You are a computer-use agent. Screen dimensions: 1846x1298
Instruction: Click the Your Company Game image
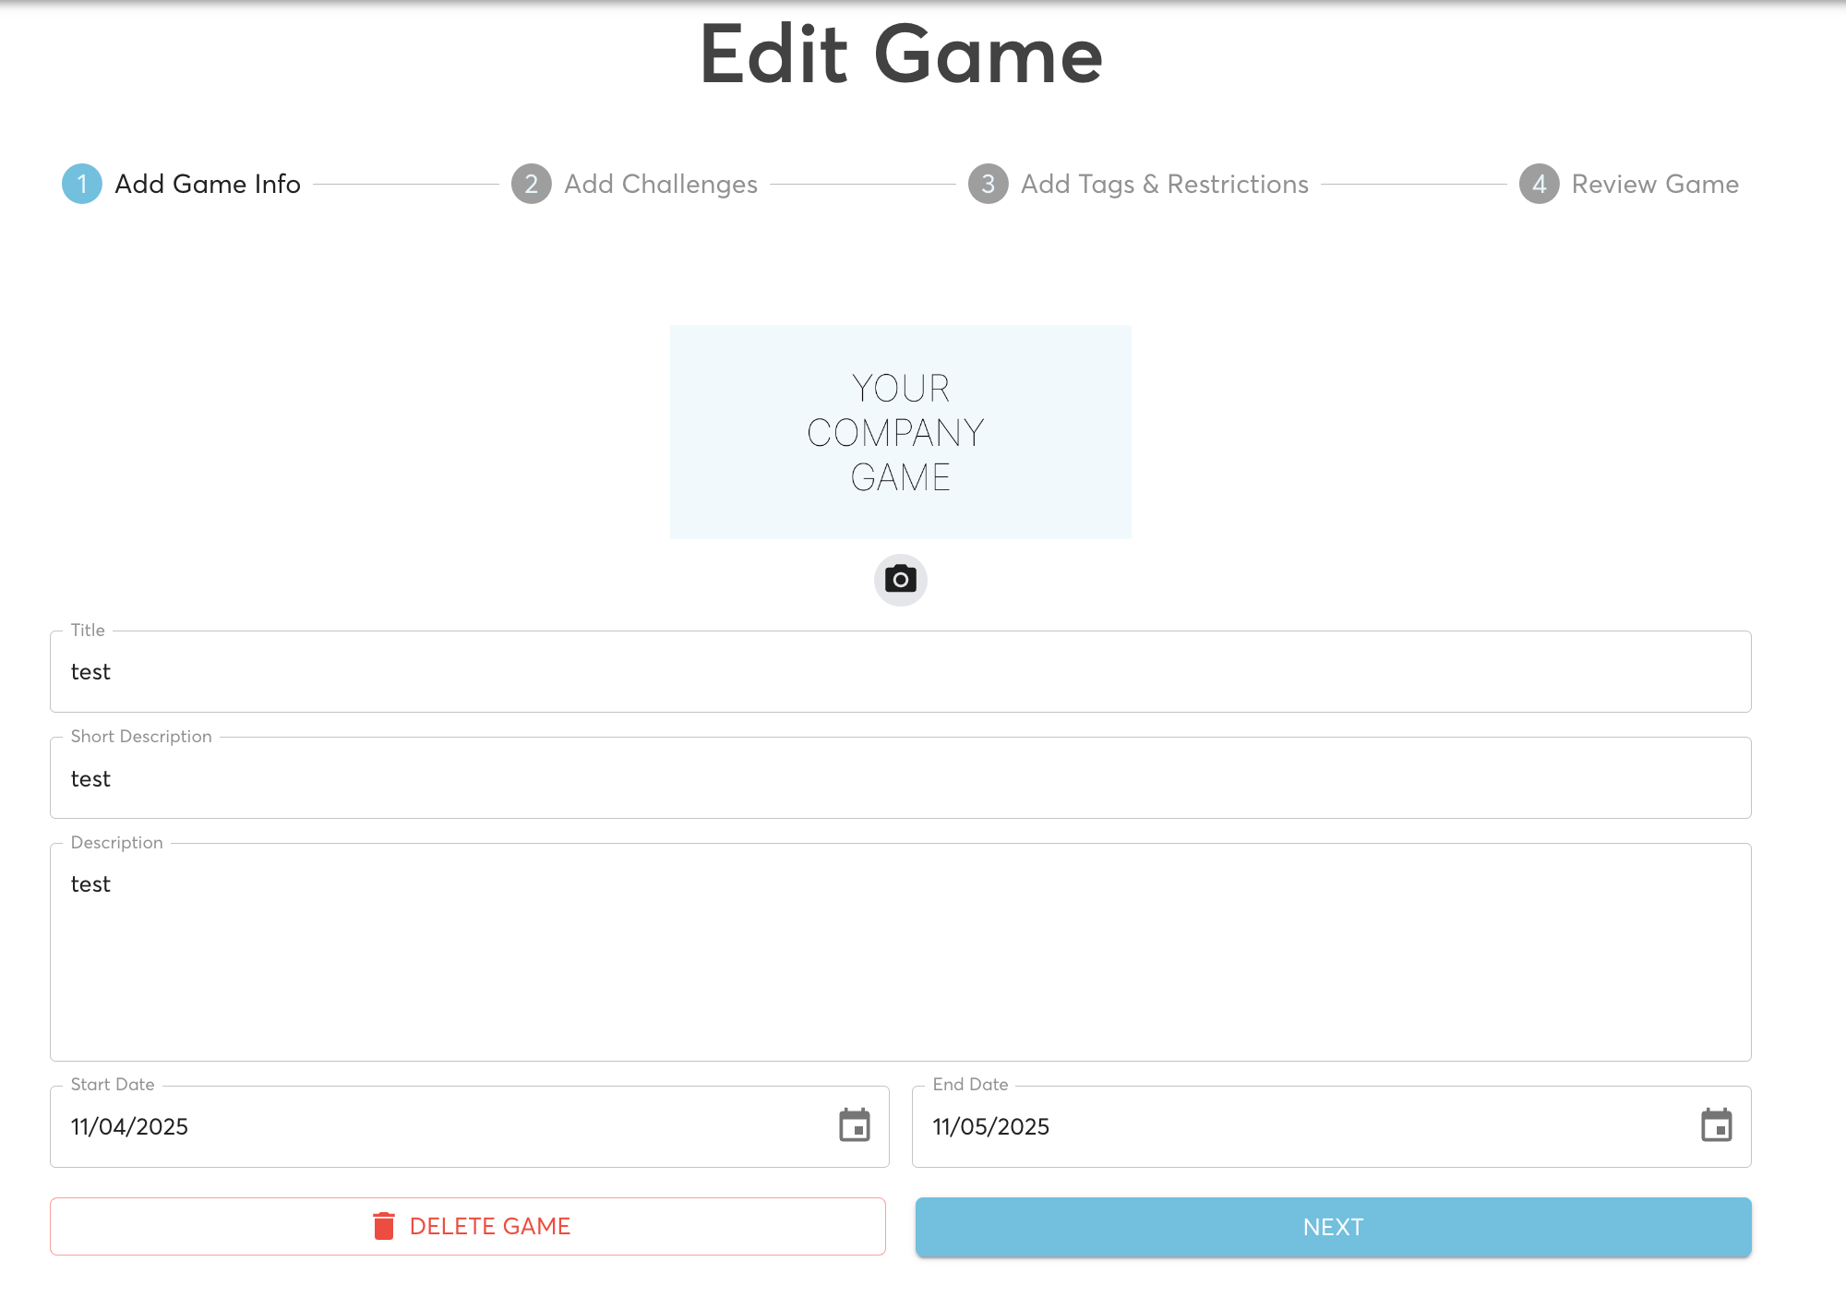tap(900, 432)
